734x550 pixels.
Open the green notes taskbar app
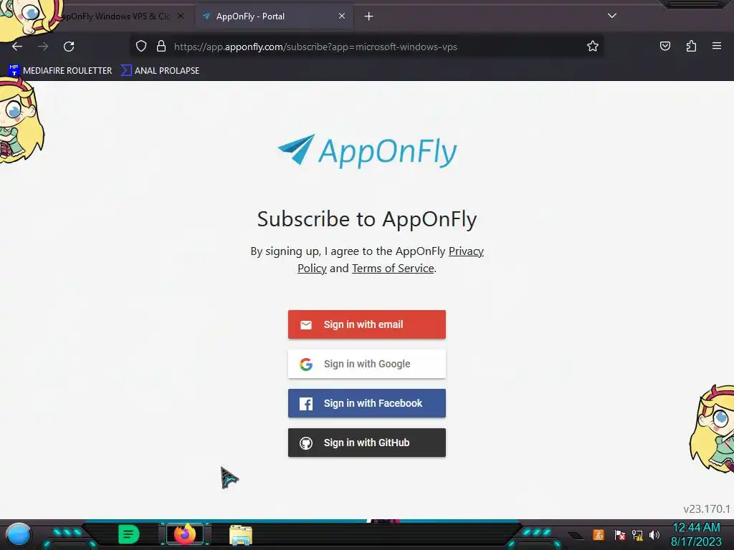(x=128, y=534)
